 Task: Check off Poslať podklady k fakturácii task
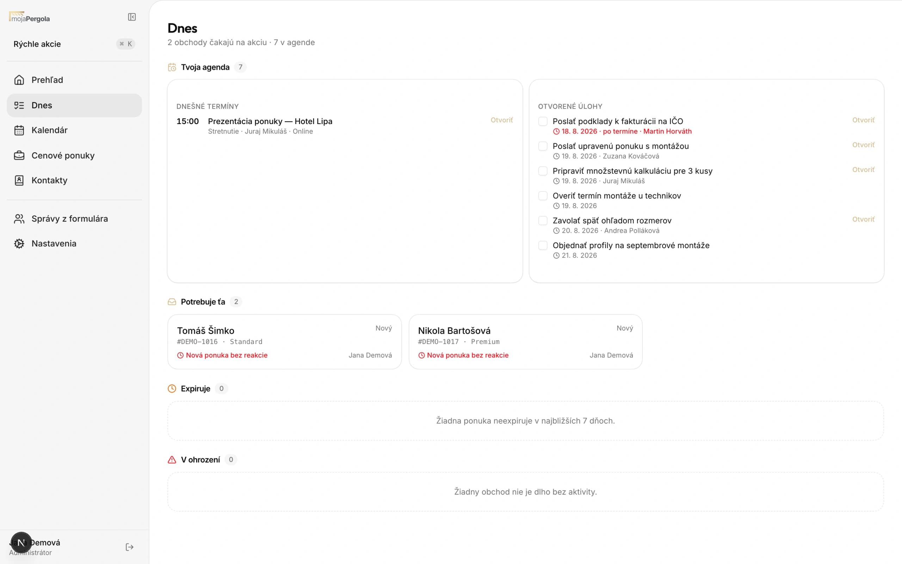[543, 121]
